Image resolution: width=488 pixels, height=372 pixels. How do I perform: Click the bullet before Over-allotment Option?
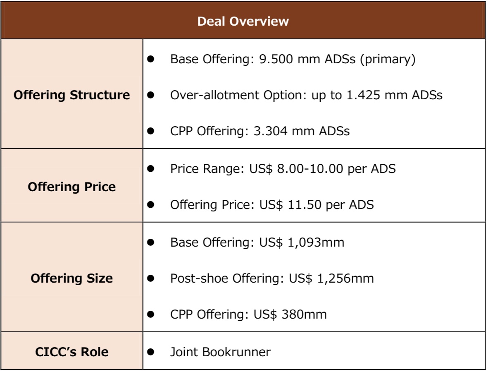151,95
